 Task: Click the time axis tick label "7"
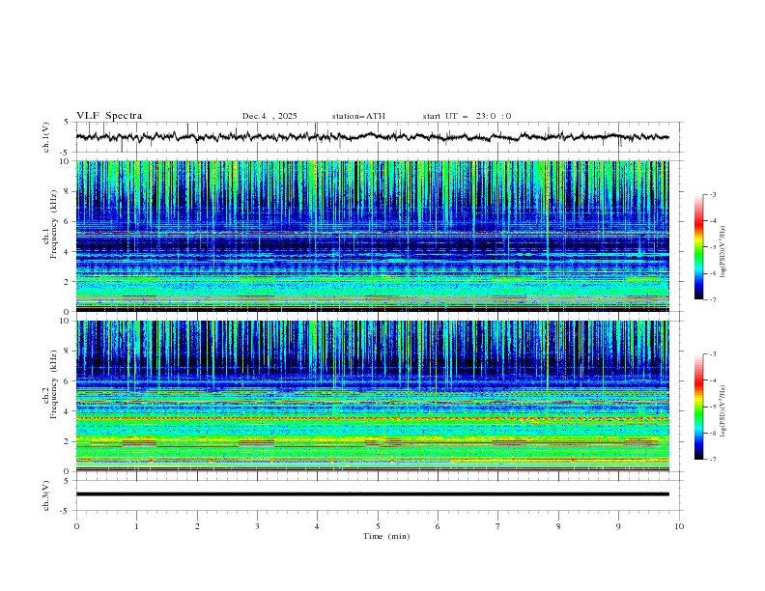[x=498, y=526]
